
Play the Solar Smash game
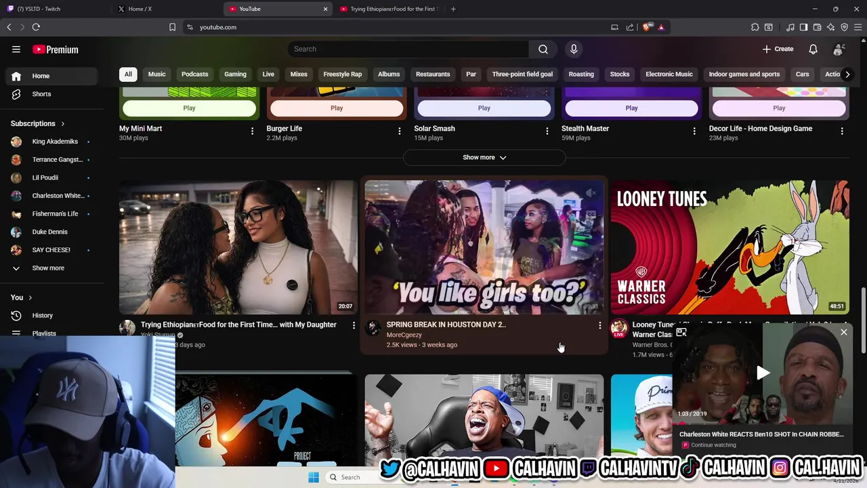click(484, 108)
